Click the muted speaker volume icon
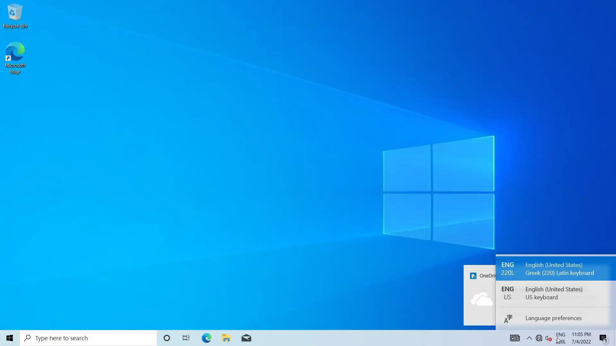 click(x=549, y=338)
